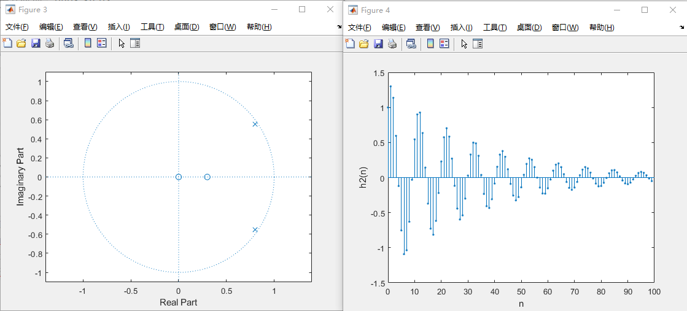Click Save Figure icon in Figure 4 toolbar
Screen dimensions: 687x311
pyautogui.click(x=378, y=43)
